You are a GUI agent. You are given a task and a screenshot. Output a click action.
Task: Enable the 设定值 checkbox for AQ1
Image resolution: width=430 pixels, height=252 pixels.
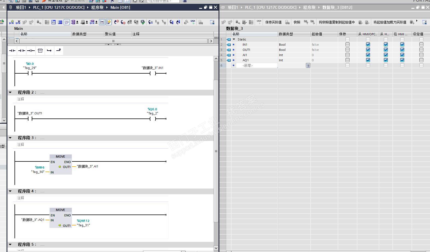click(421, 60)
